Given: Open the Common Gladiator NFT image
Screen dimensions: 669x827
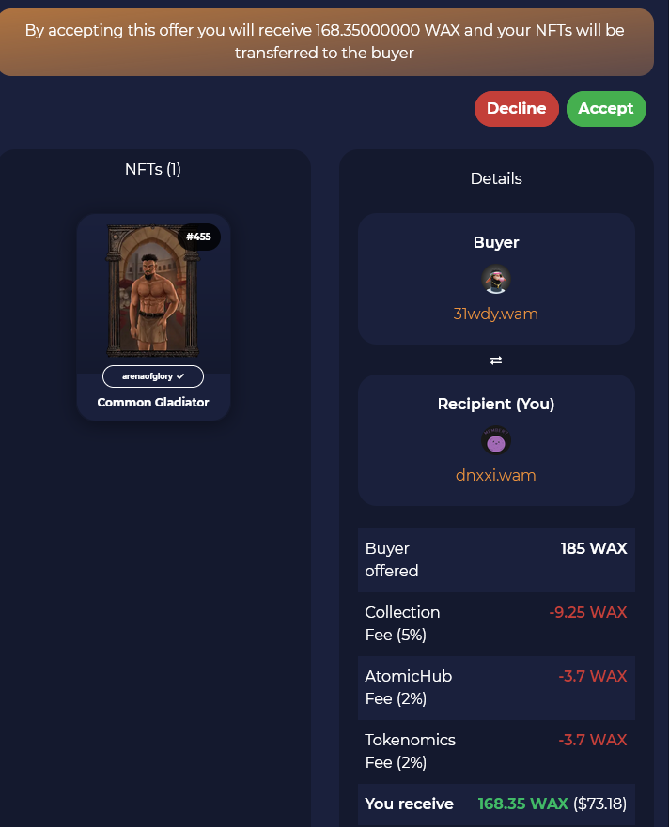Looking at the screenshot, I should [152, 291].
